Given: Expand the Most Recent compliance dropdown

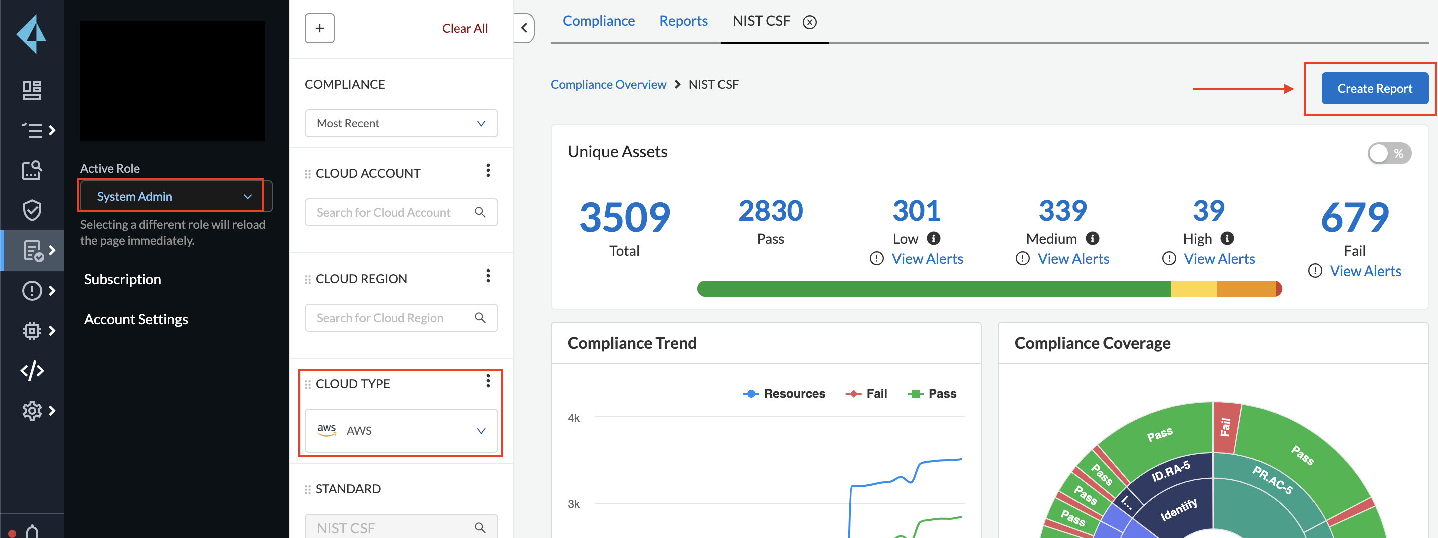Looking at the screenshot, I should tap(401, 123).
